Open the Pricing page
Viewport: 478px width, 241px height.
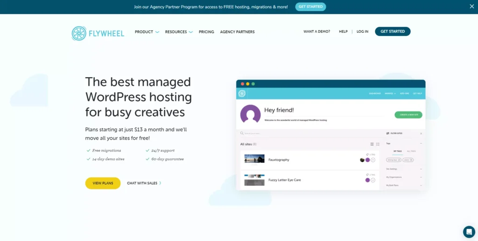[206, 32]
